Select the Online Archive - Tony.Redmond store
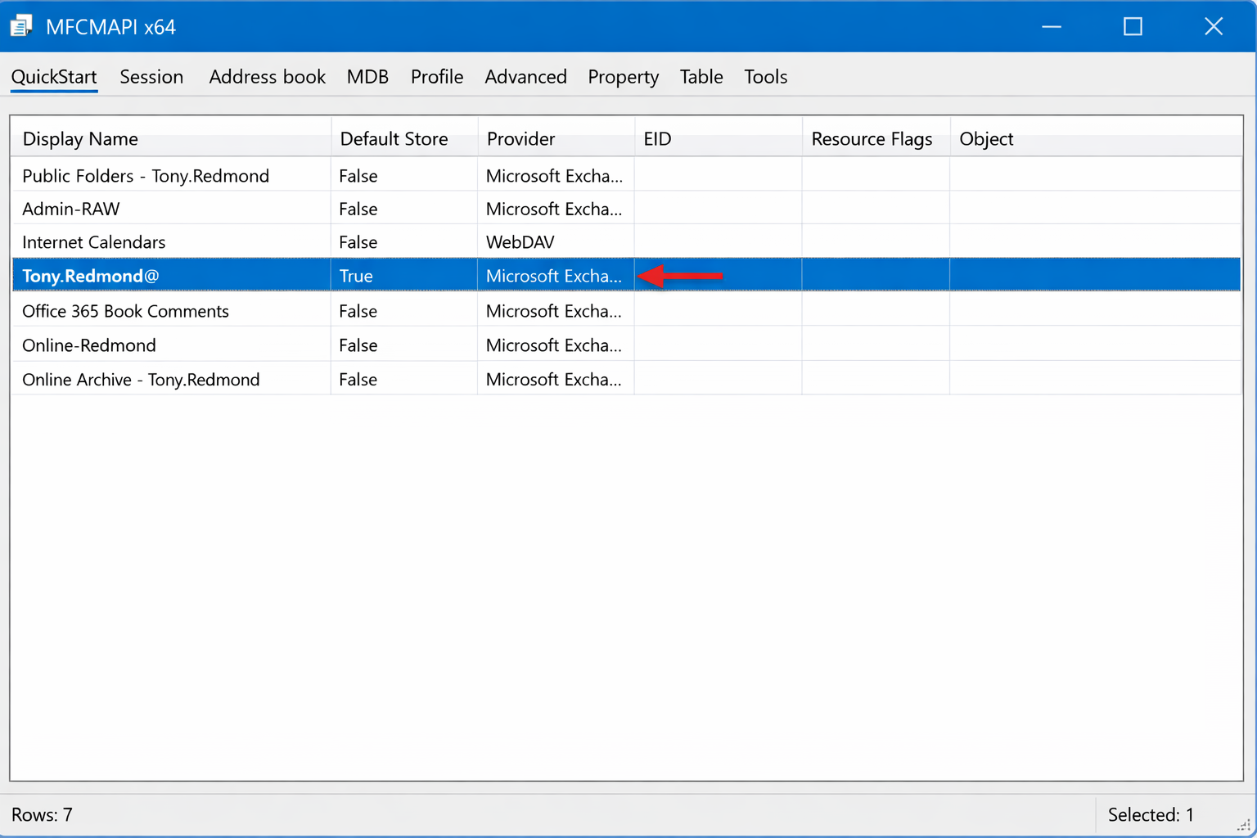The image size is (1257, 838). [x=140, y=379]
